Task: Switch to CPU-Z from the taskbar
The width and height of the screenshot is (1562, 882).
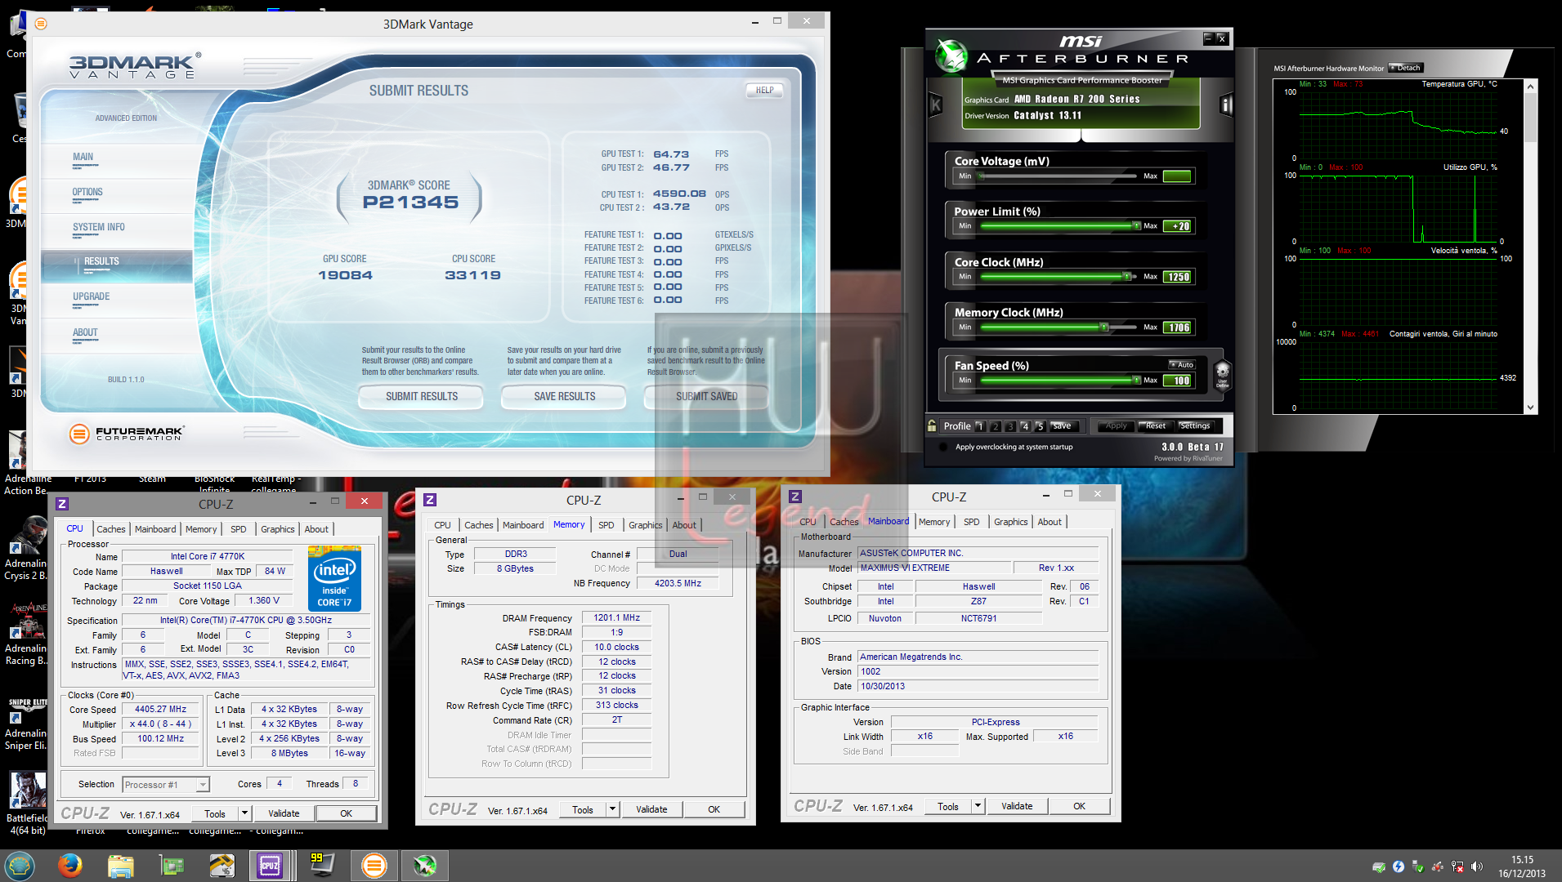Action: tap(271, 865)
